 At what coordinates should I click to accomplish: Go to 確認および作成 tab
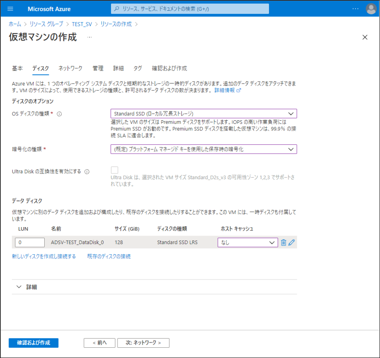170,69
